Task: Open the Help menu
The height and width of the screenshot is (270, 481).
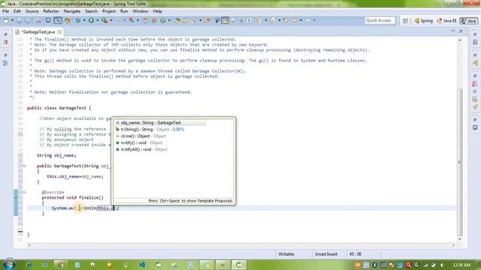Action: click(x=157, y=11)
